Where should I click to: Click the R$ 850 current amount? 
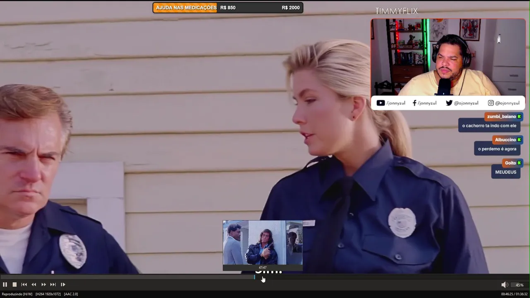coord(228,7)
